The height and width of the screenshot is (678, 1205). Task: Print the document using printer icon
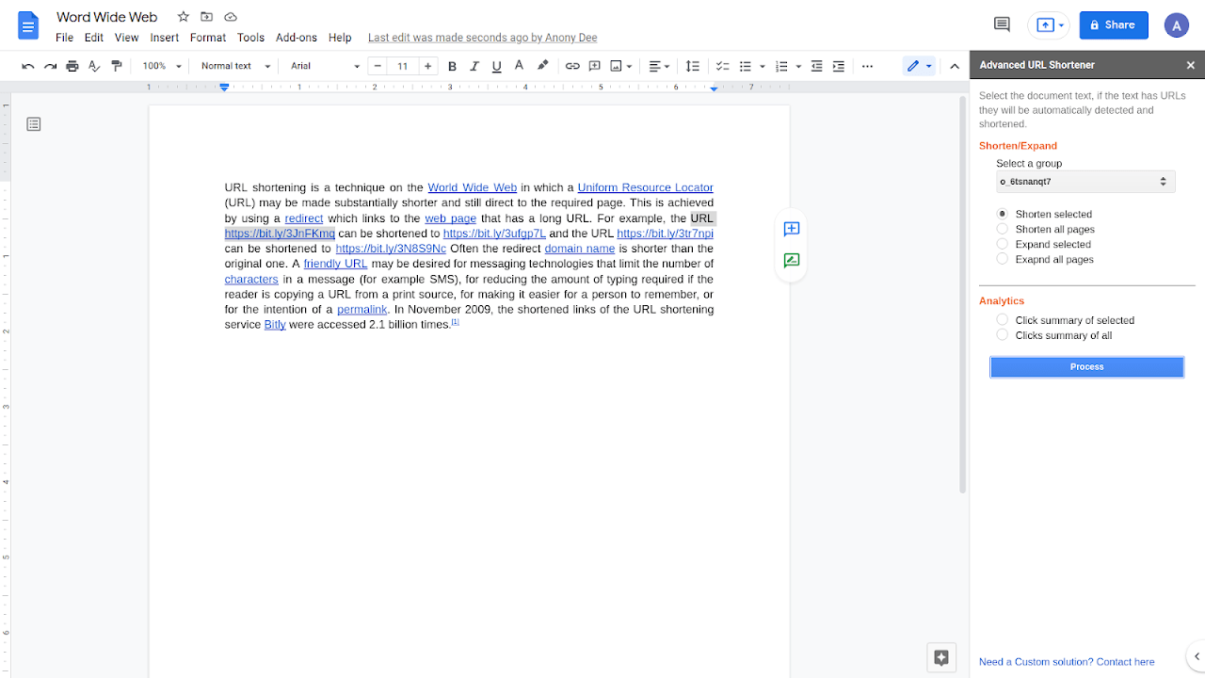pos(72,66)
